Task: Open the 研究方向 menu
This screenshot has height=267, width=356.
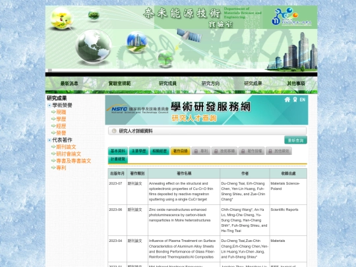Action: pos(210,84)
